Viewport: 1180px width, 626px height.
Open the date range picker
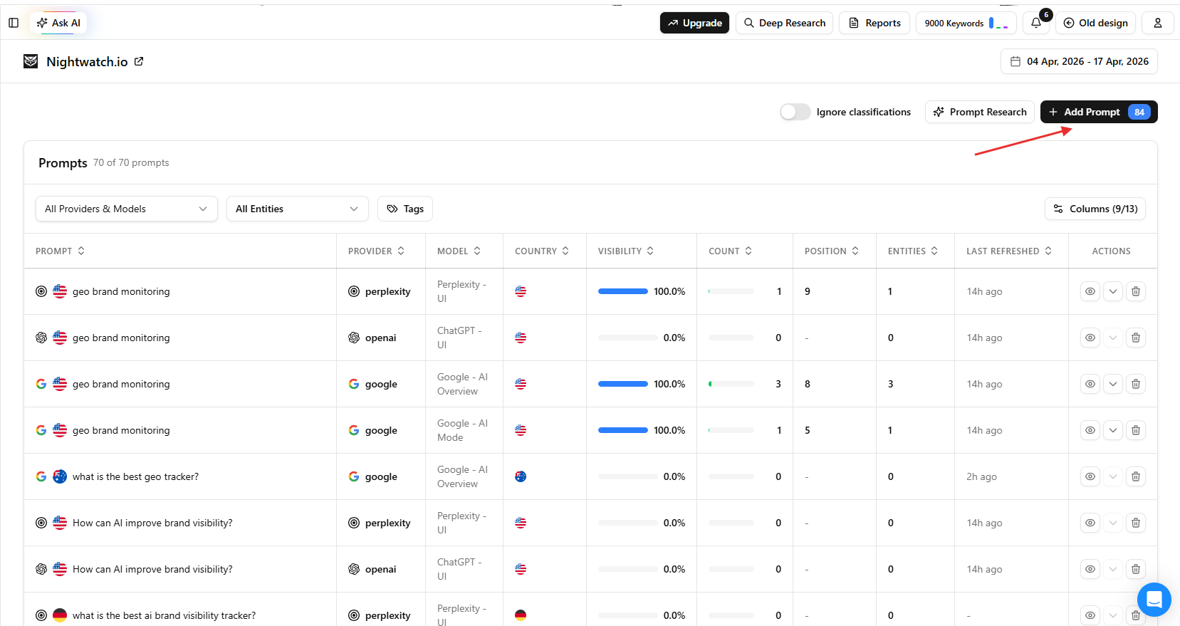coord(1078,61)
